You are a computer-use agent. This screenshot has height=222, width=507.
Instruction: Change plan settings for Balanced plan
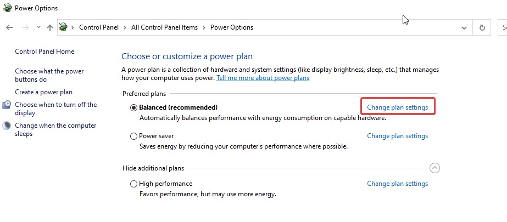pyautogui.click(x=397, y=107)
